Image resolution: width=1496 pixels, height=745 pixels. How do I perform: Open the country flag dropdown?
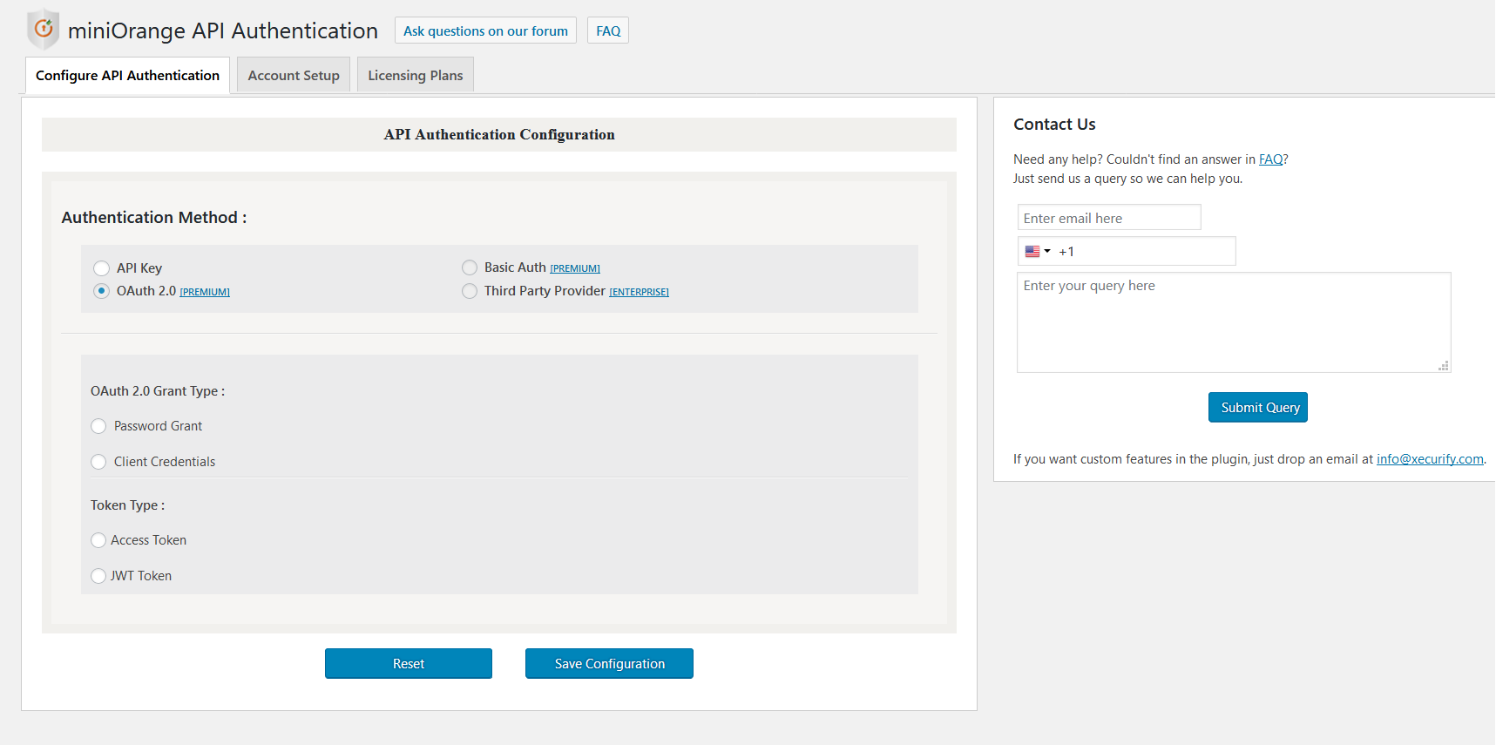click(1038, 252)
